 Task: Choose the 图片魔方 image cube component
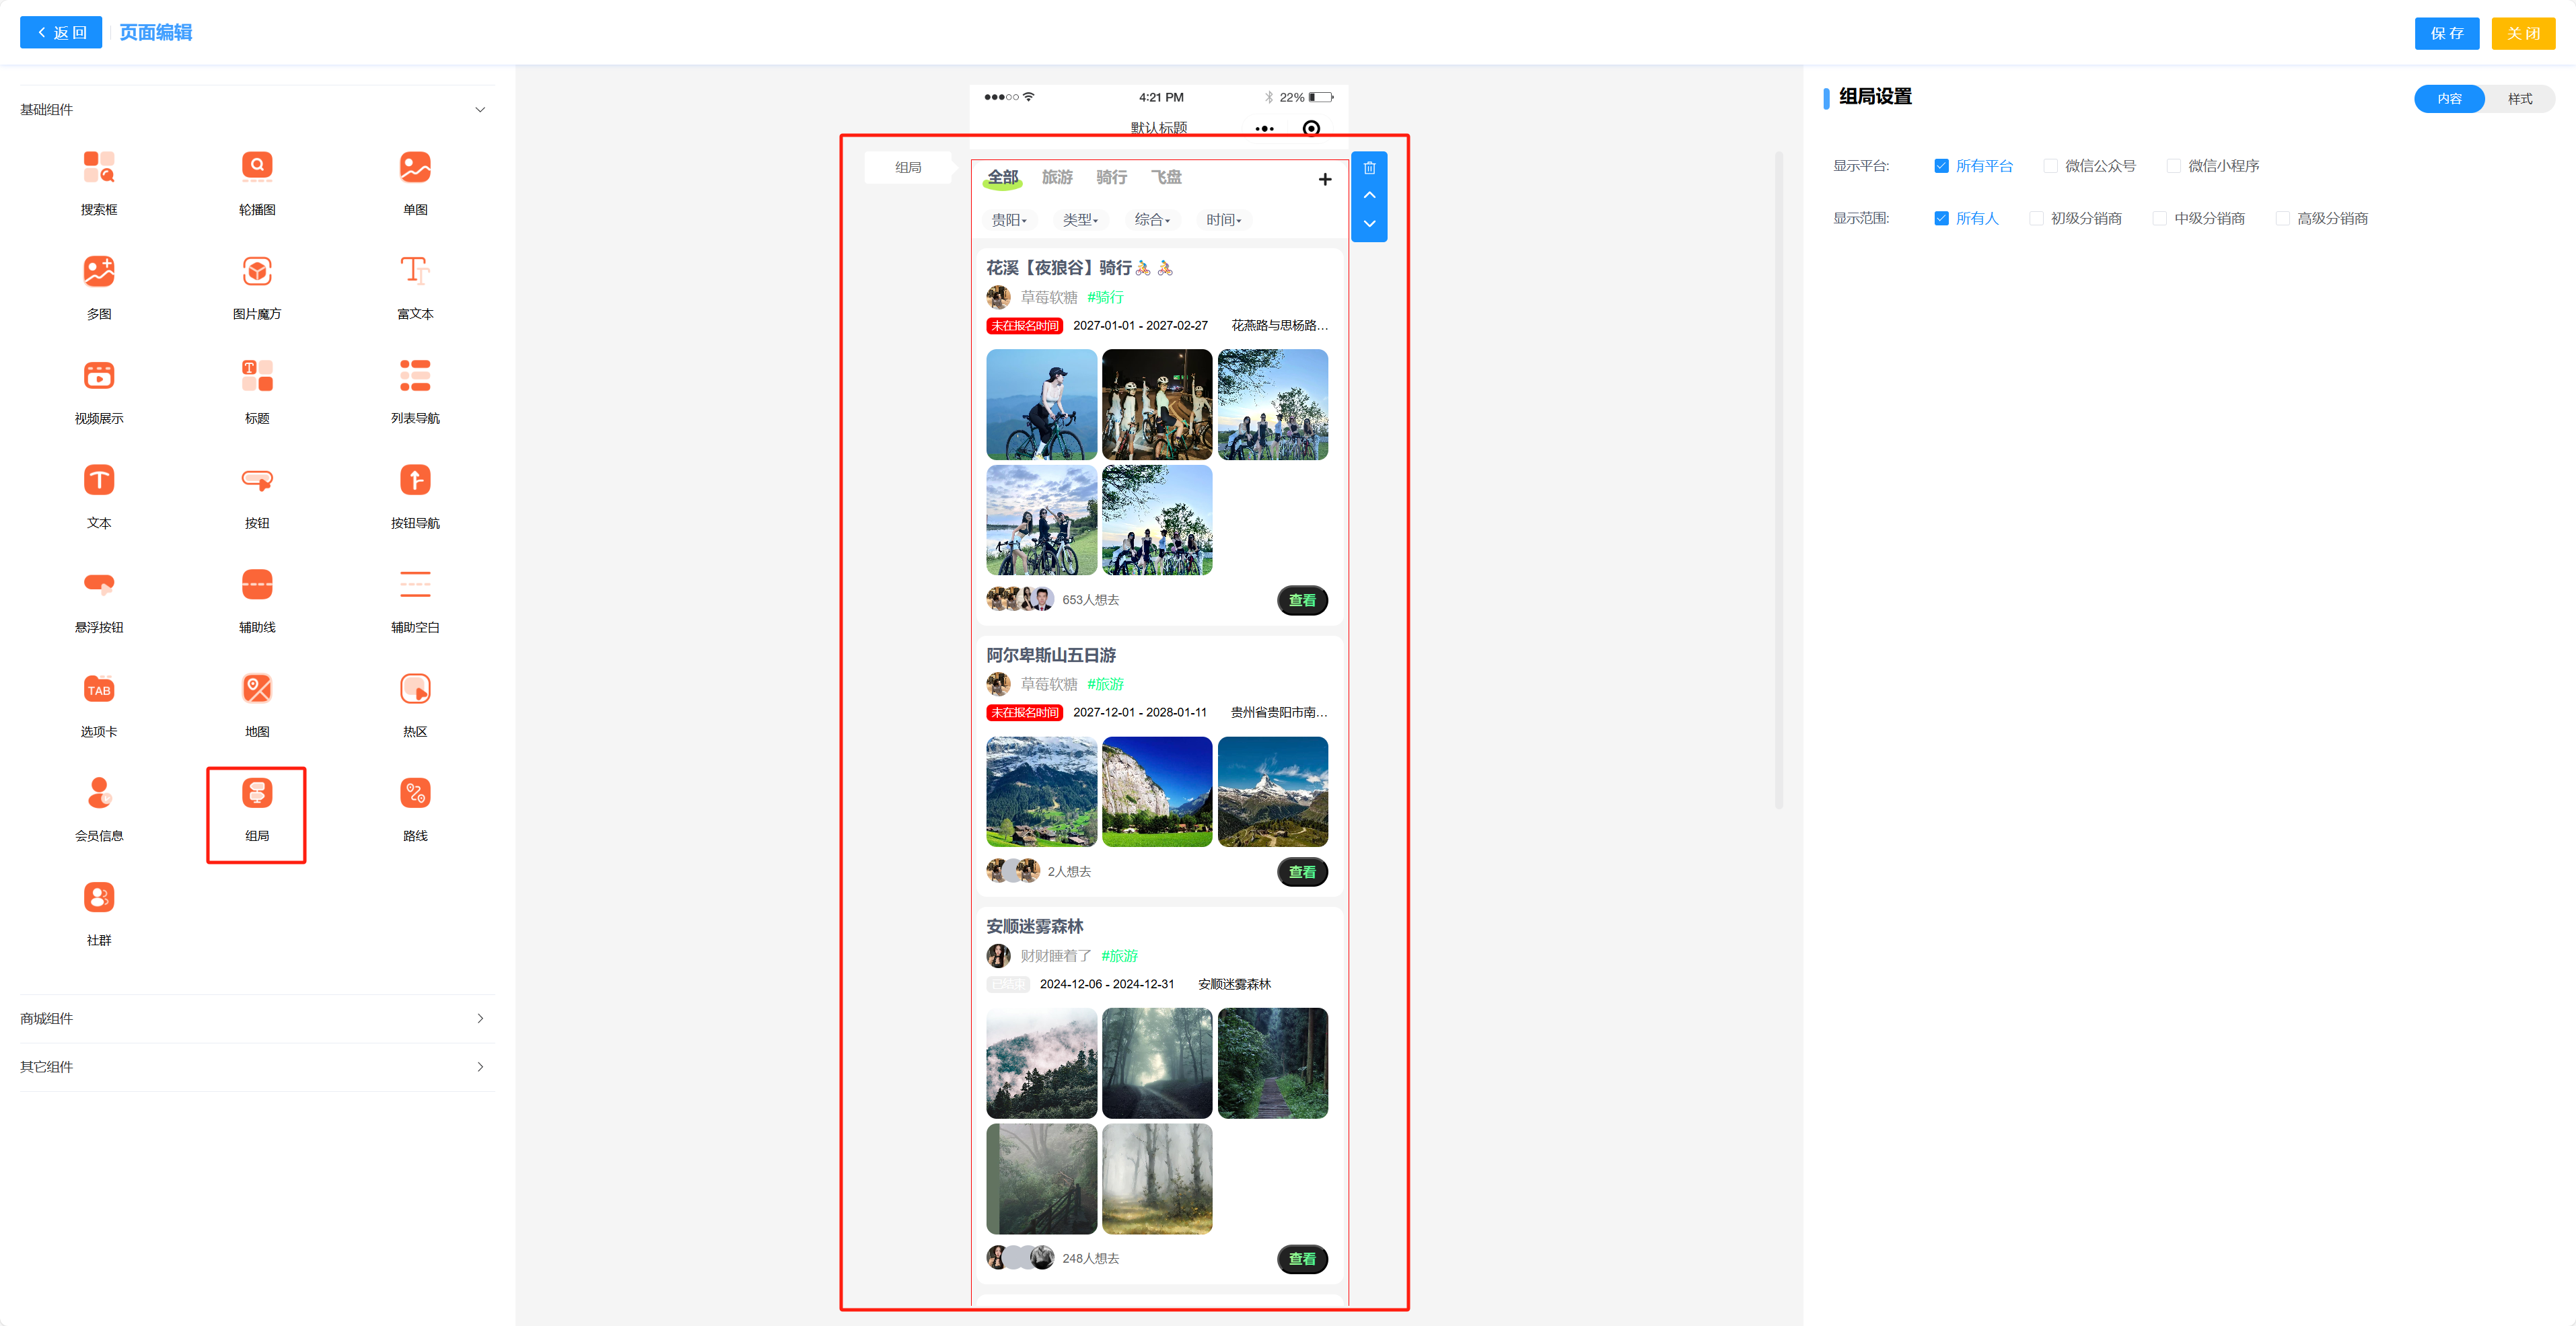coord(257,271)
